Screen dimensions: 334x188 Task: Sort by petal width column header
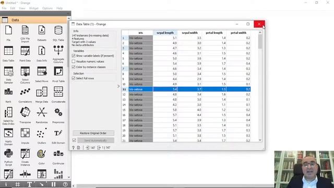pos(238,32)
